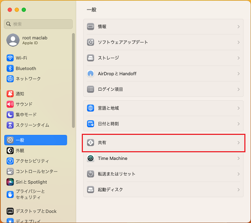
Task: Click 集中モード sidebar label
Action: tap(26, 114)
